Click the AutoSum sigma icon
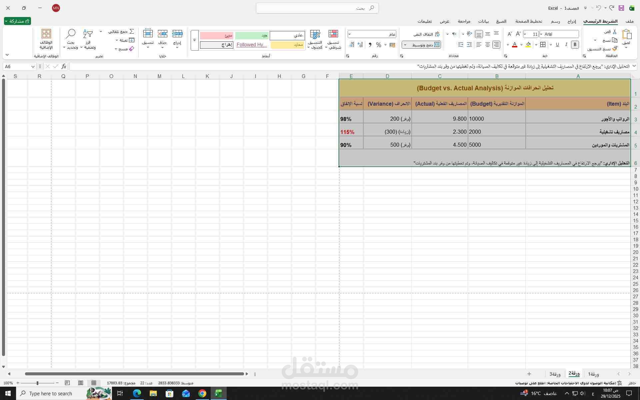 132,31
